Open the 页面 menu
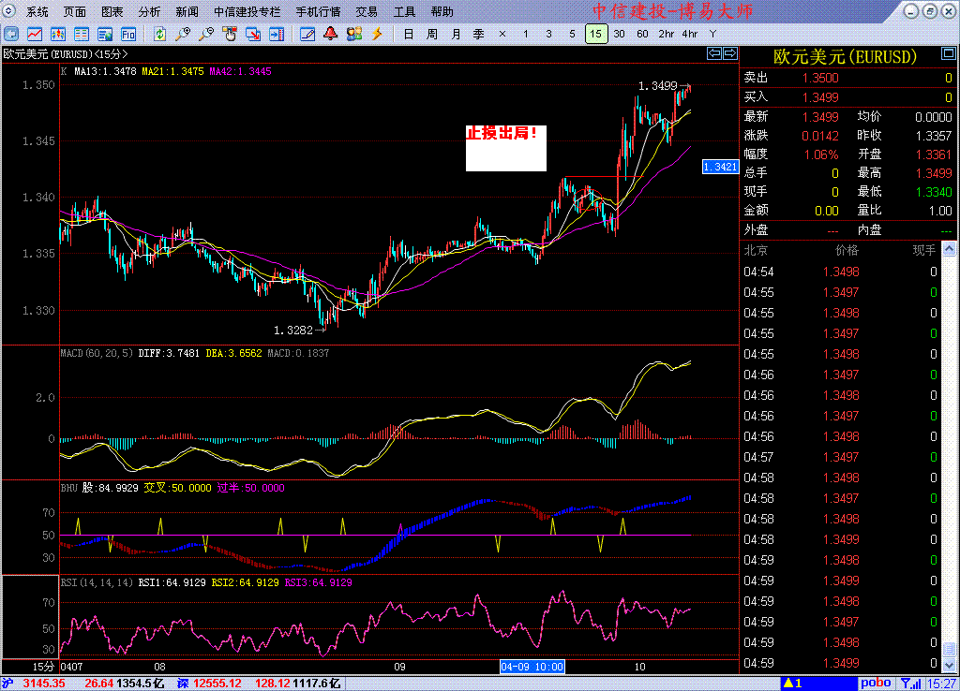 coord(74,11)
